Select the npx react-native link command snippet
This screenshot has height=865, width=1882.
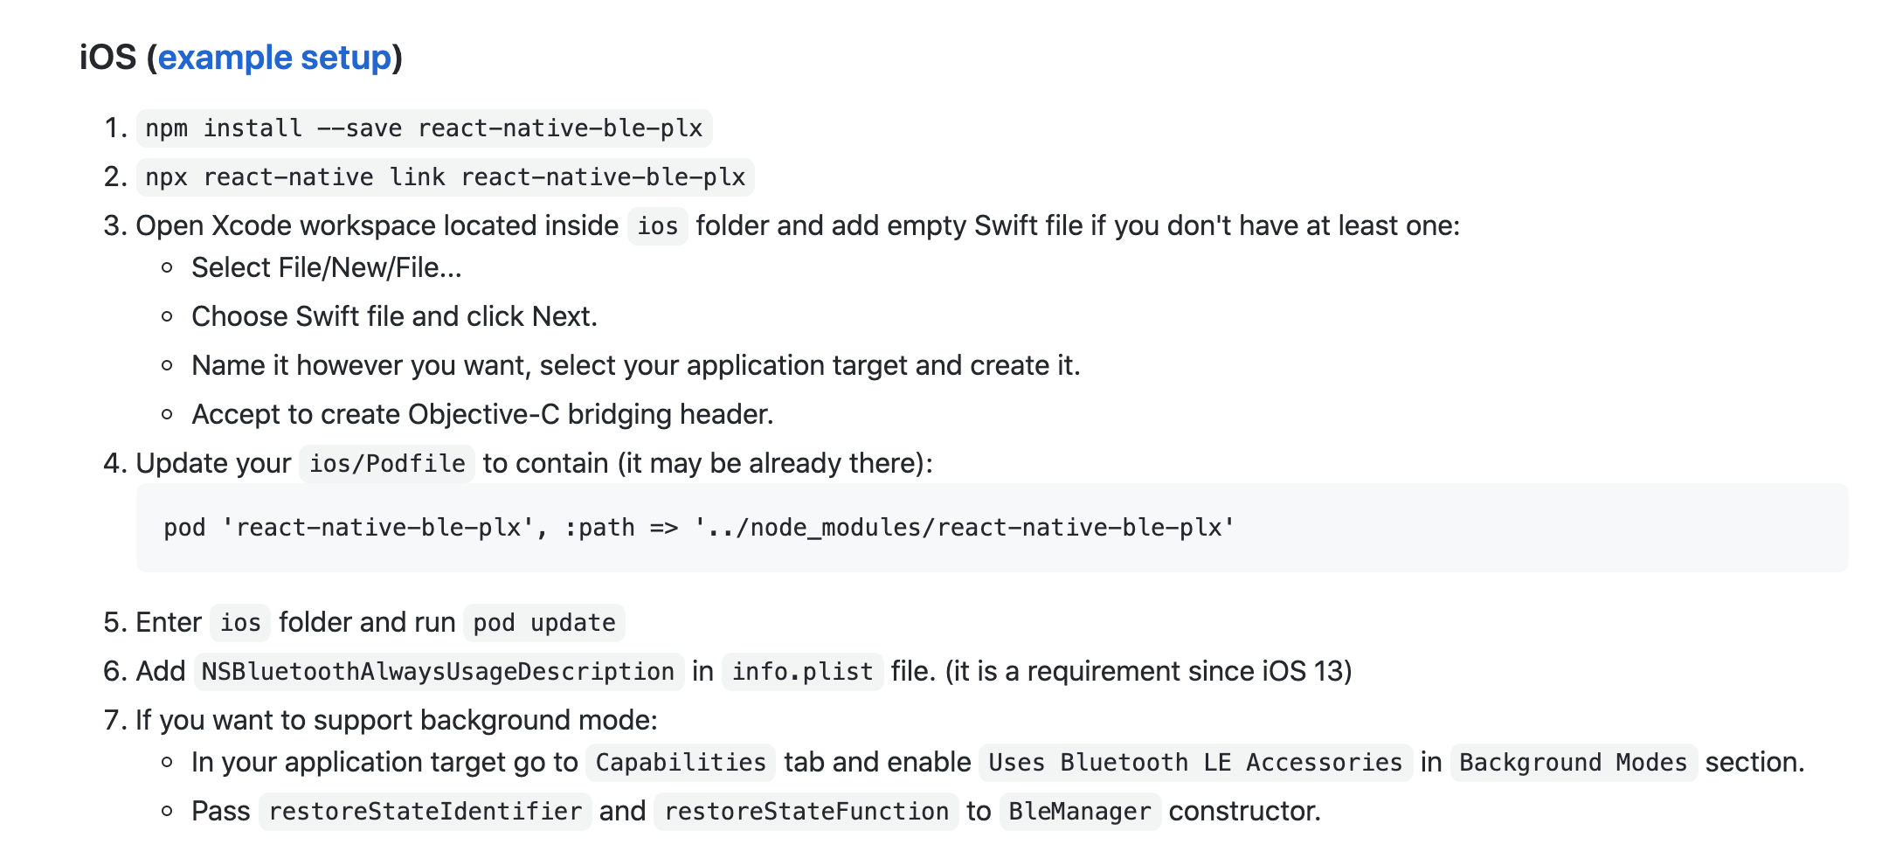[443, 176]
